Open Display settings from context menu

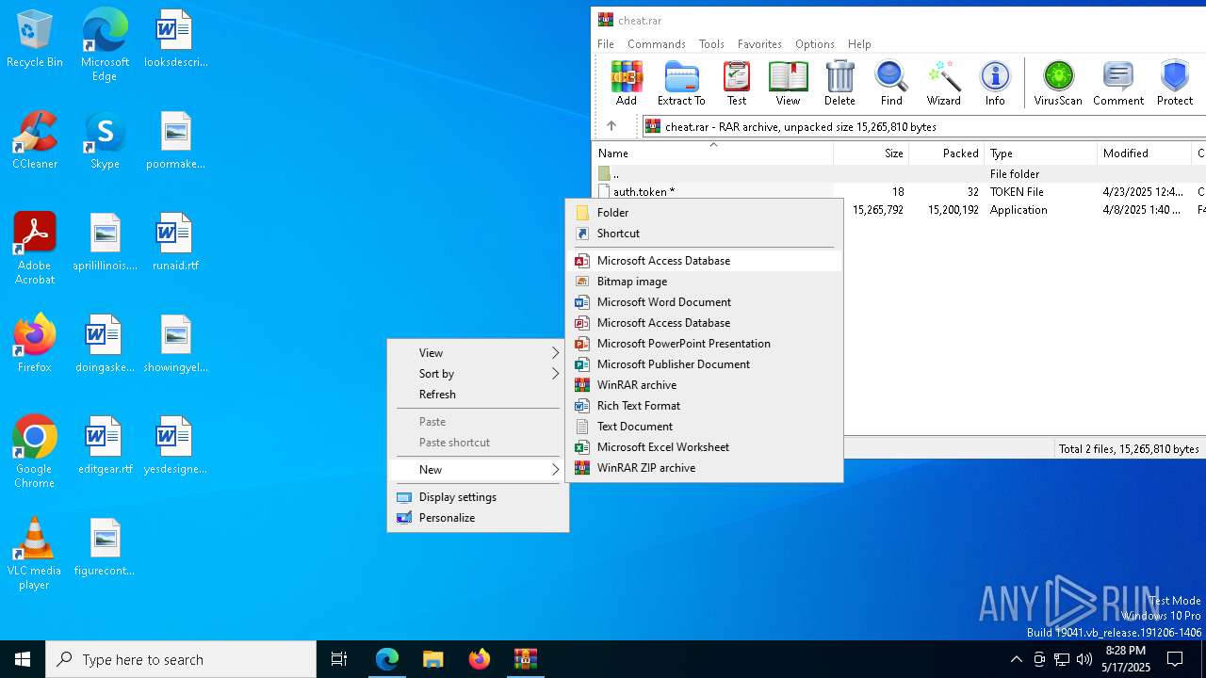[478, 497]
